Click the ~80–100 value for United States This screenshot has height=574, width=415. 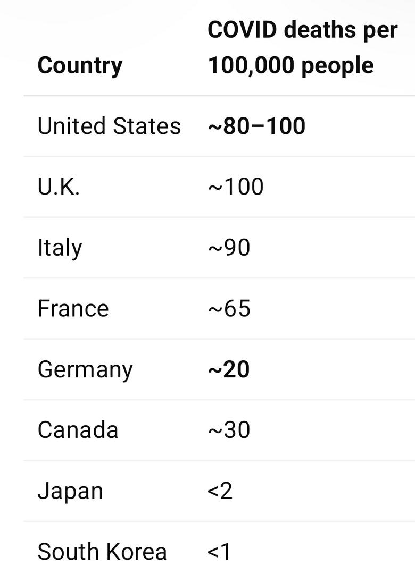[256, 126]
